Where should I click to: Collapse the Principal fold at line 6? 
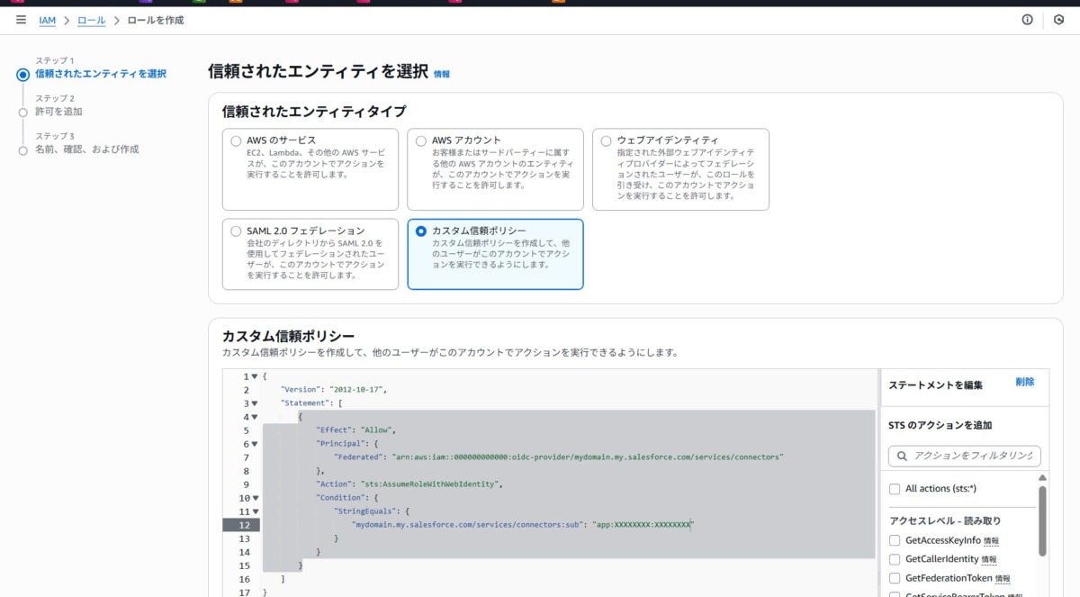coord(255,444)
